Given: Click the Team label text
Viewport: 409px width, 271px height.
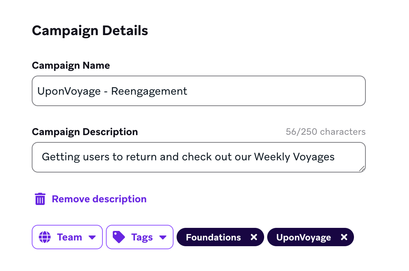Looking at the screenshot, I should point(70,237).
